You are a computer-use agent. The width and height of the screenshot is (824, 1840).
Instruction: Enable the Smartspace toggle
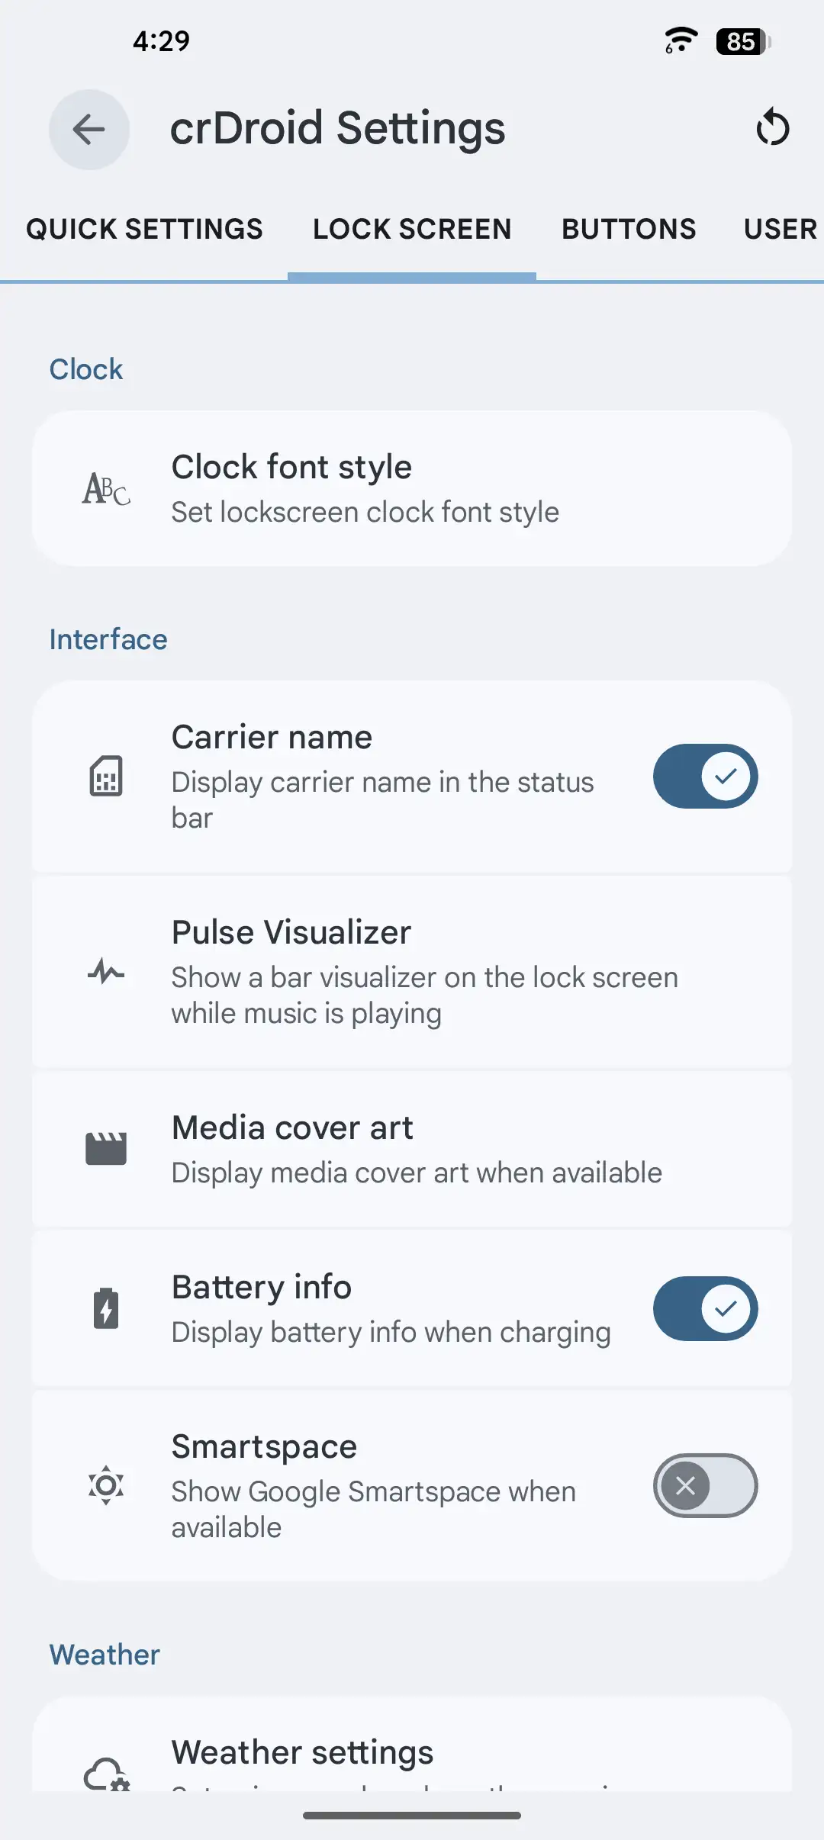pyautogui.click(x=705, y=1485)
